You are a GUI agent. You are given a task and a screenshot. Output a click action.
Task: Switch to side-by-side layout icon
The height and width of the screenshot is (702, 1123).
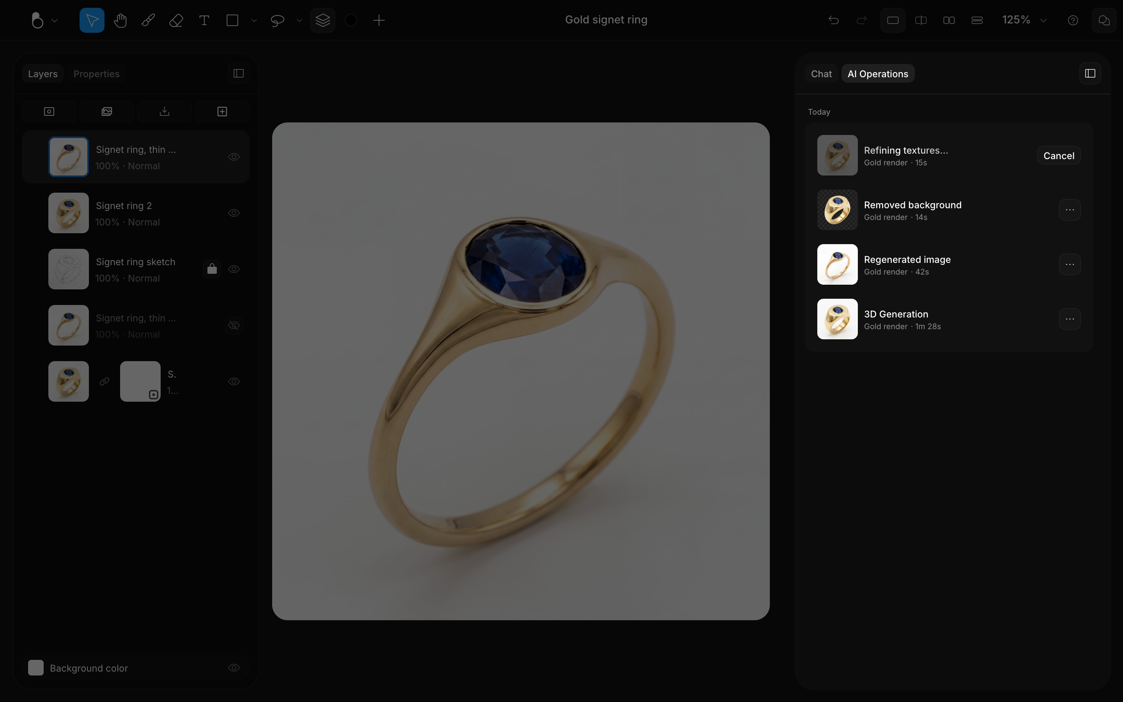pyautogui.click(x=949, y=20)
